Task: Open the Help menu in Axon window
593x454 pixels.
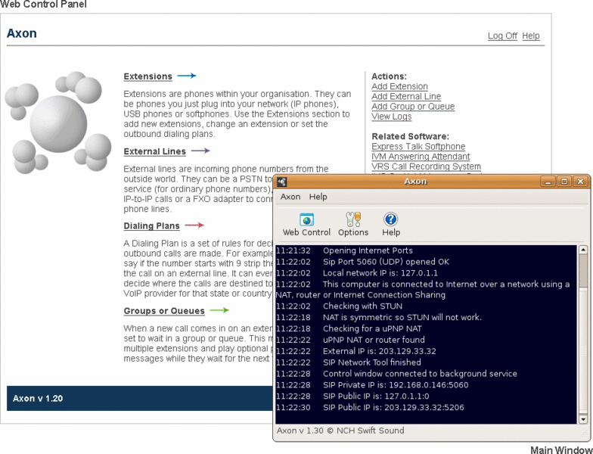Action: pos(318,197)
